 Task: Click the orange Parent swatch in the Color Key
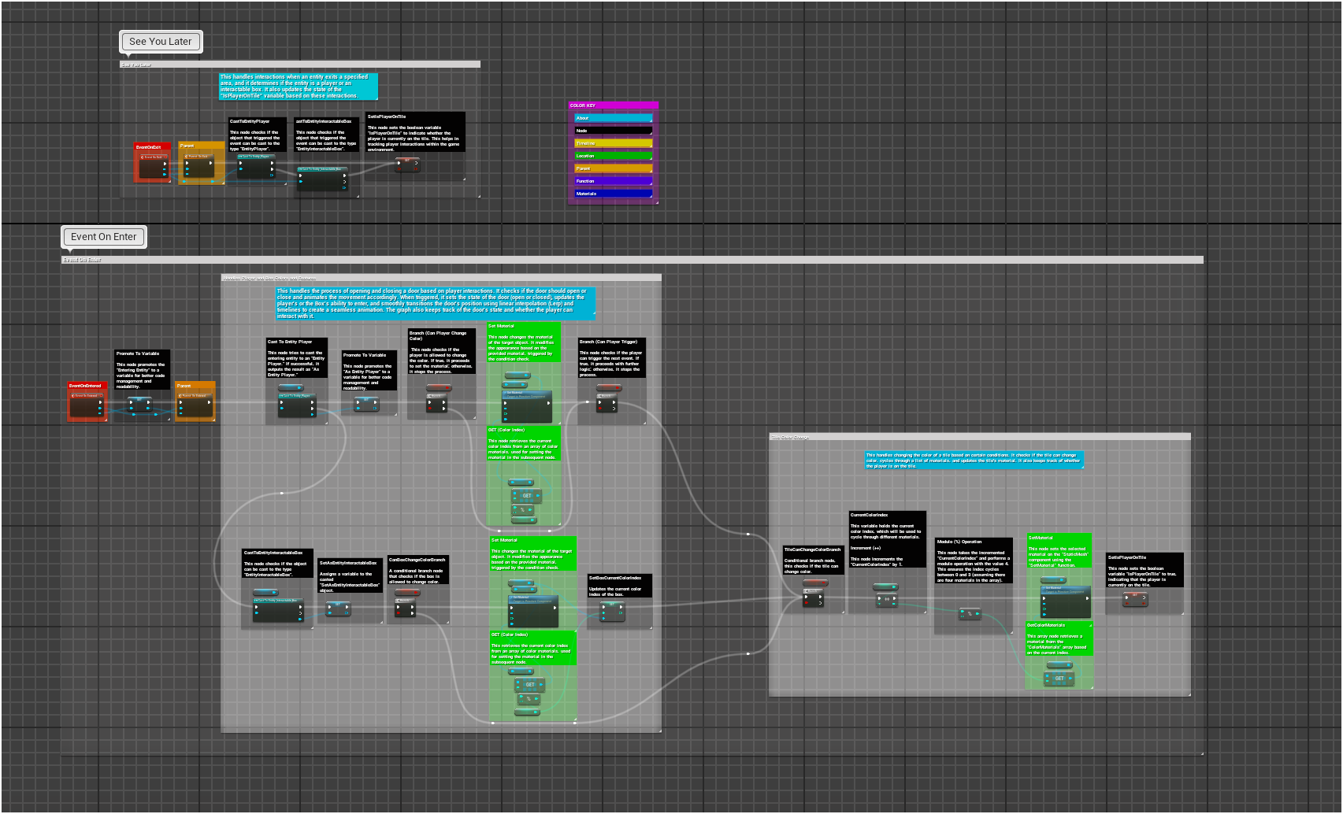pyautogui.click(x=613, y=168)
